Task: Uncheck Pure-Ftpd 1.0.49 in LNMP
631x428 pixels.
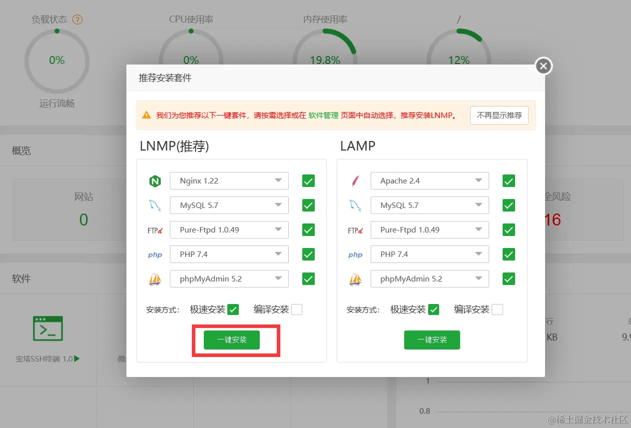Action: click(308, 230)
